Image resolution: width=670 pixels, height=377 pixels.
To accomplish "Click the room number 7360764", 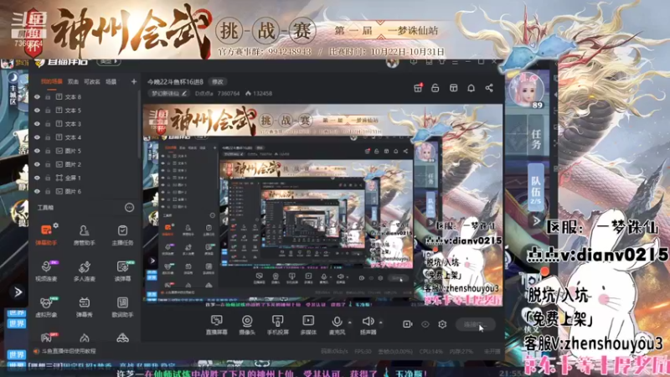I will point(228,93).
